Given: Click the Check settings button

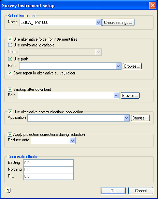Looking at the screenshot, I should (x=118, y=23).
